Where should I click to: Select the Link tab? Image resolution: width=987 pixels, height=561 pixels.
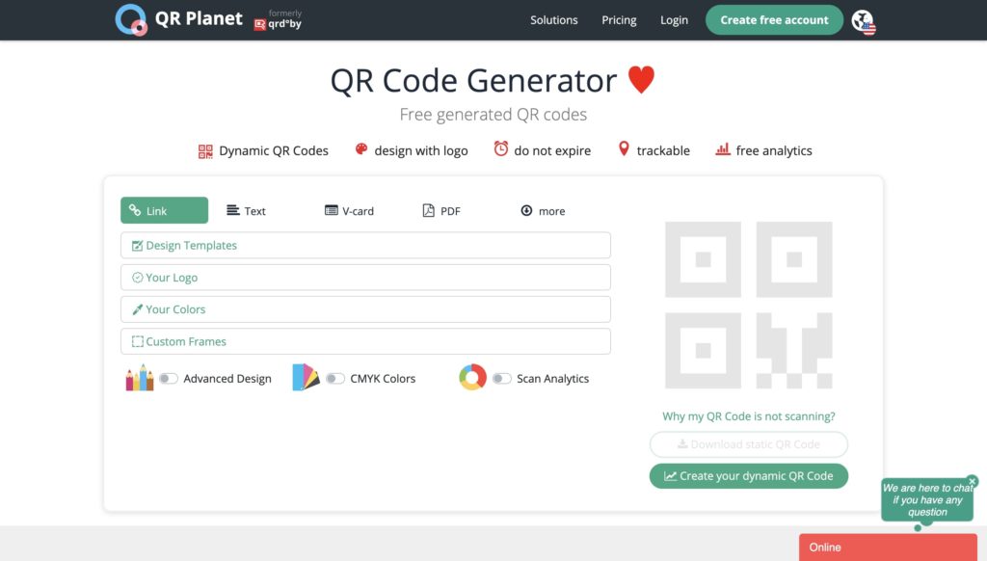point(164,210)
